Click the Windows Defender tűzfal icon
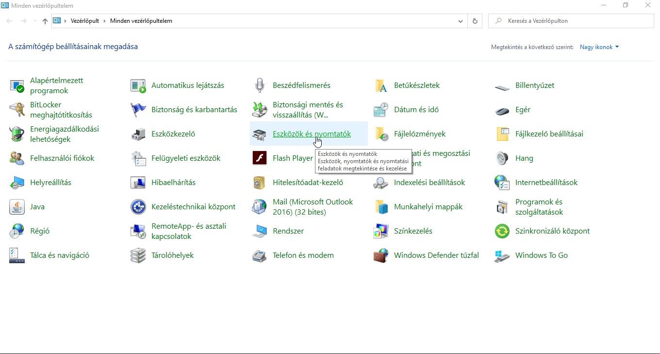The width and height of the screenshot is (660, 354). point(381,255)
